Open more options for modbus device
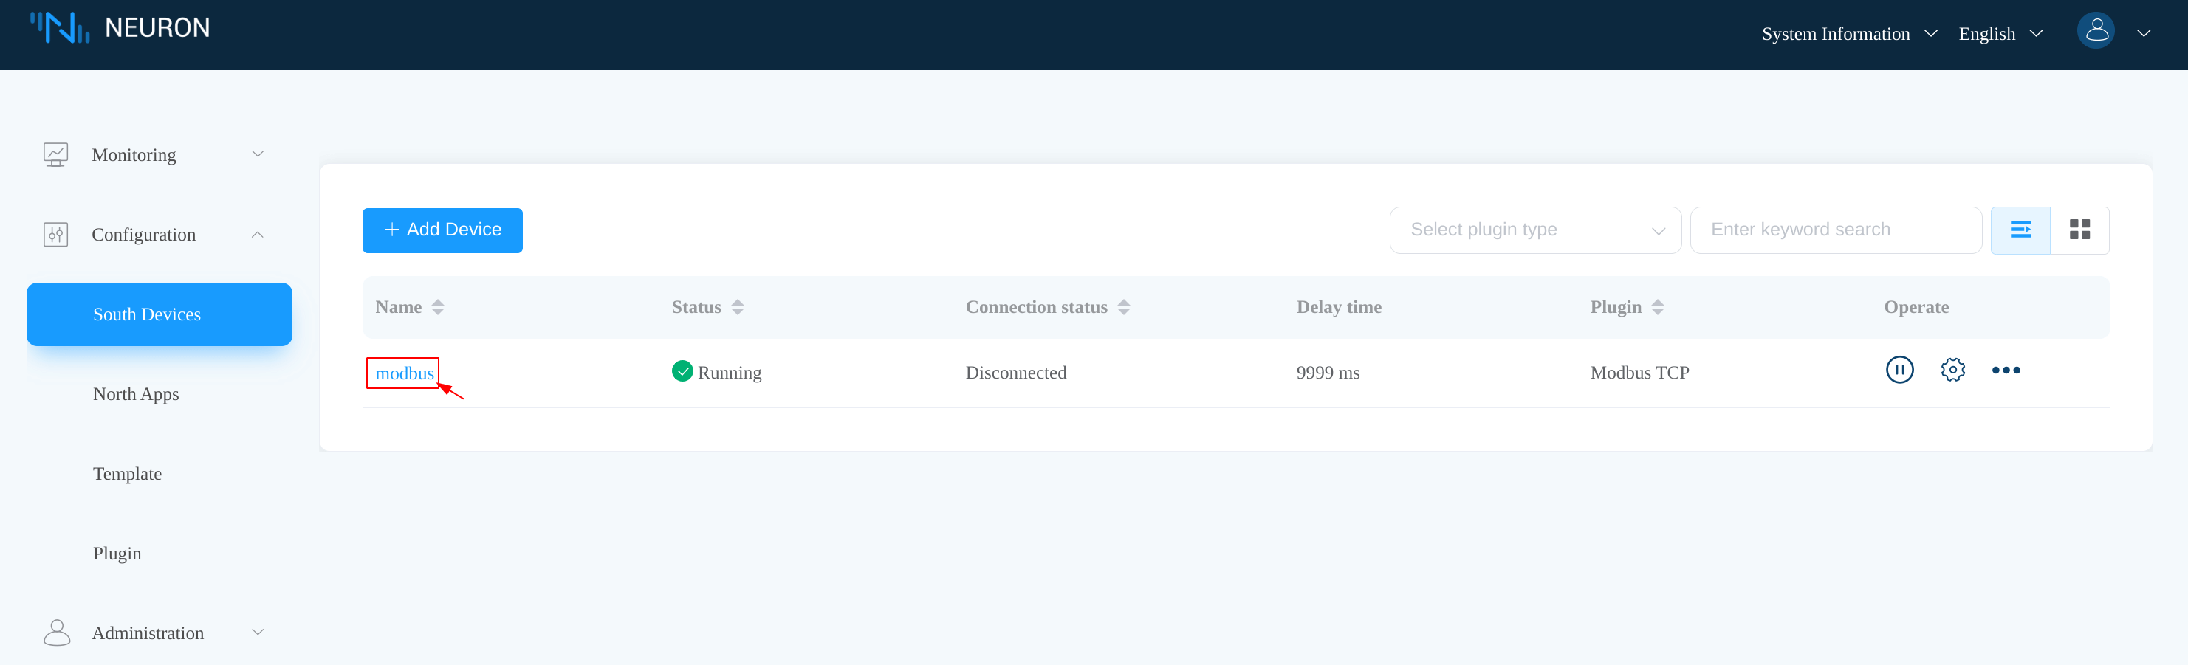This screenshot has height=665, width=2188. point(2006,371)
